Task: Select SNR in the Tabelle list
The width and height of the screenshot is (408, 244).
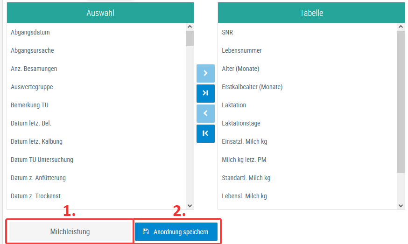Action: point(227,33)
